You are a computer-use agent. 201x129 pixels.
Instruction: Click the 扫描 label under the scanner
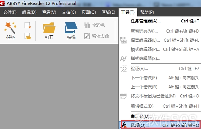pos(71,37)
